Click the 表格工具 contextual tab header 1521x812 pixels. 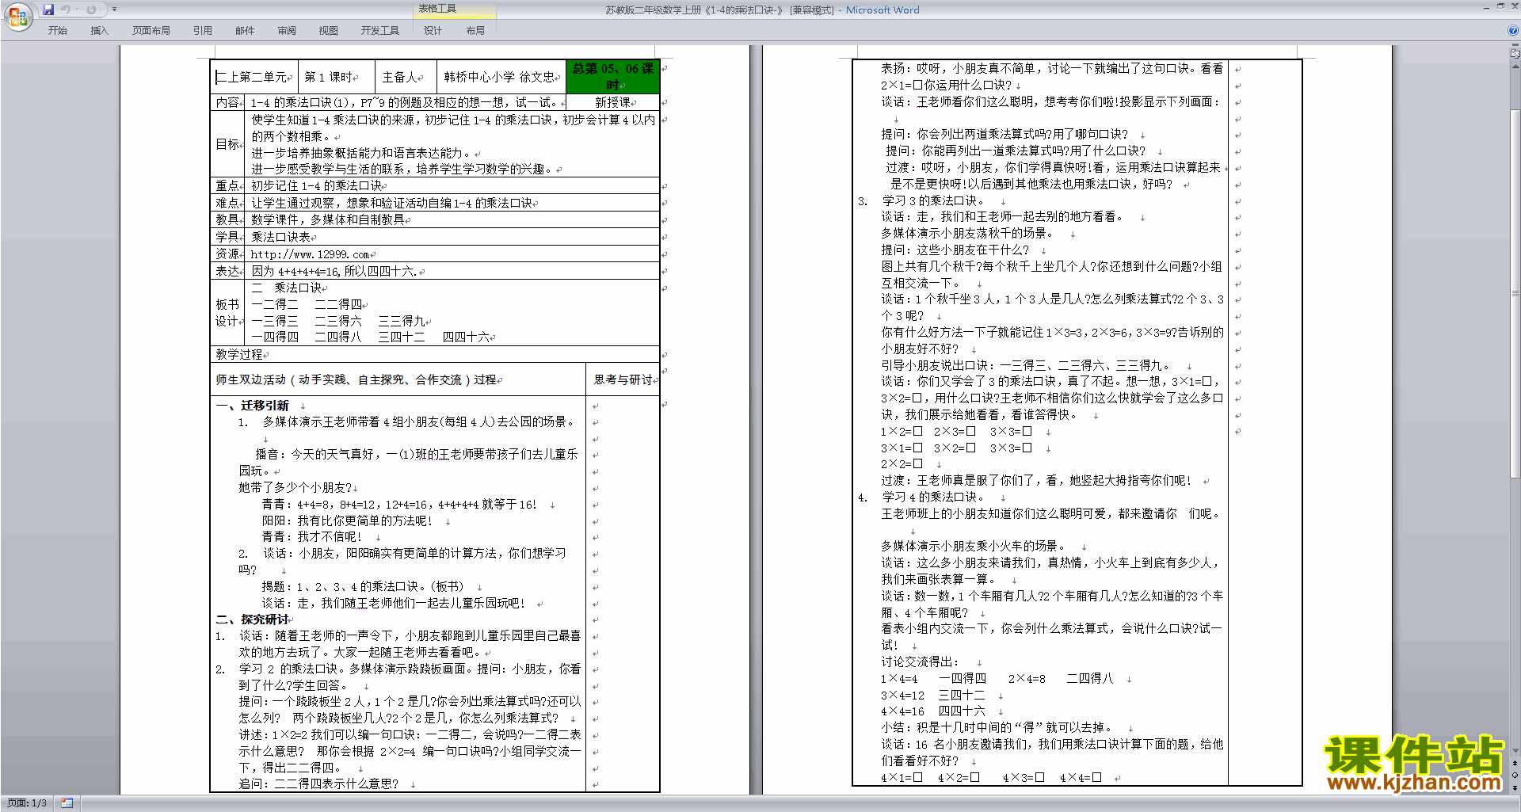[438, 9]
